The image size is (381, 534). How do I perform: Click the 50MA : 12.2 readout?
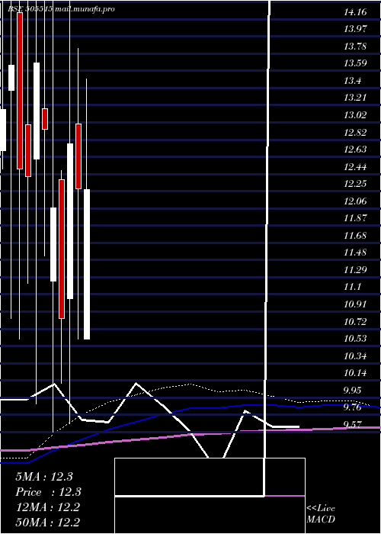tap(48, 523)
